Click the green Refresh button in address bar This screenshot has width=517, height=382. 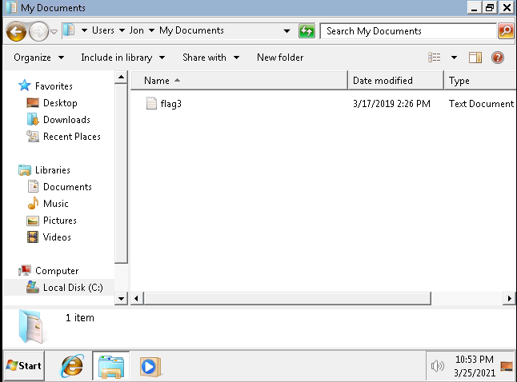point(307,31)
